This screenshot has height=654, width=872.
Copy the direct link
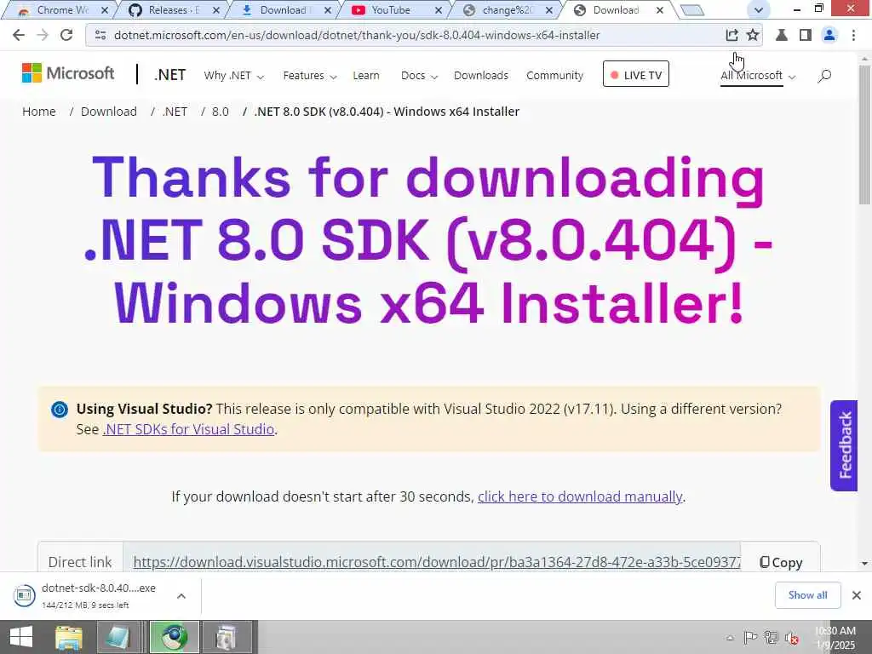click(781, 562)
